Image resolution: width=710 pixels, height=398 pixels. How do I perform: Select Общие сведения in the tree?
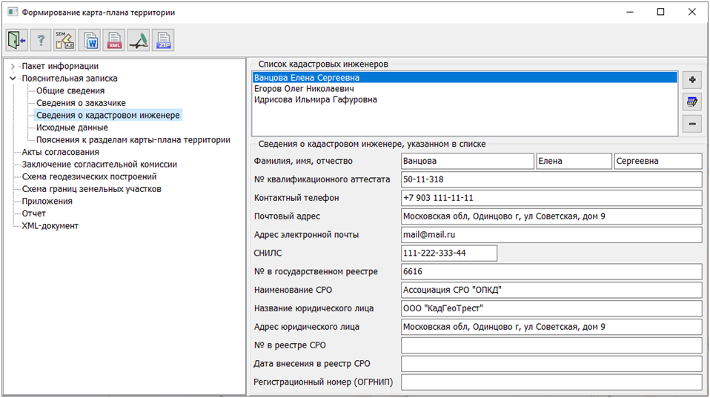click(70, 90)
